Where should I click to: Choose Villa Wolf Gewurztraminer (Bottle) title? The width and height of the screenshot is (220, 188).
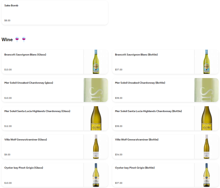click(x=136, y=140)
